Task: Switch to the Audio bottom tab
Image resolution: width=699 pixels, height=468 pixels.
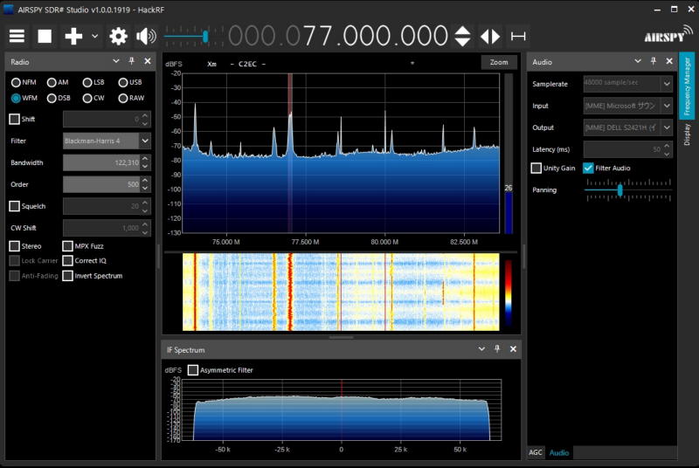Action: point(559,452)
